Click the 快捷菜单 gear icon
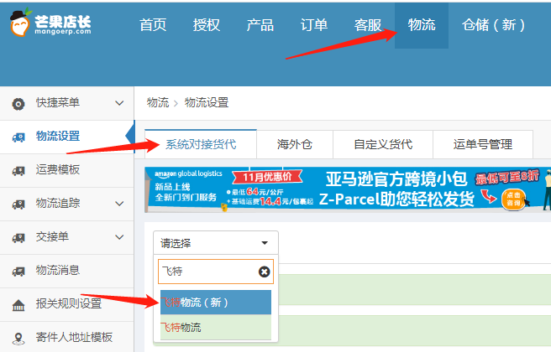 click(18, 104)
